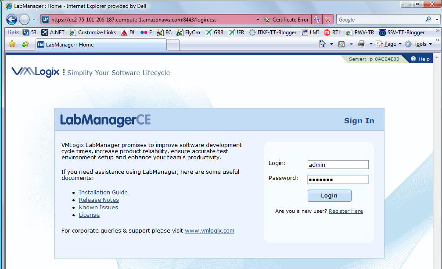Open the 53 bookmark in Links bar
The image size is (442, 269).
29,32
